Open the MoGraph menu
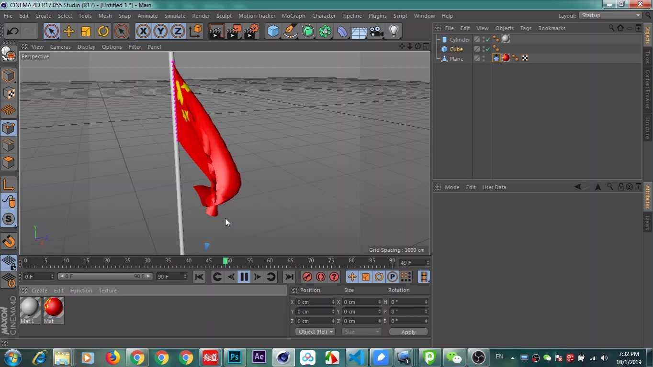 (x=293, y=15)
